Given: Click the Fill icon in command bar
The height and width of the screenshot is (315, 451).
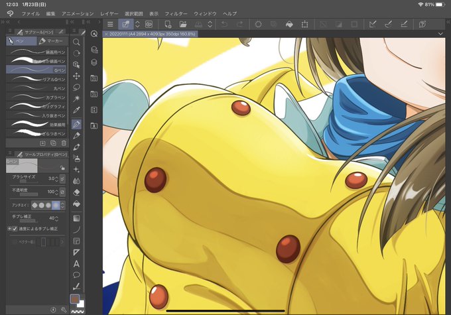Looking at the screenshot, I should [x=289, y=24].
